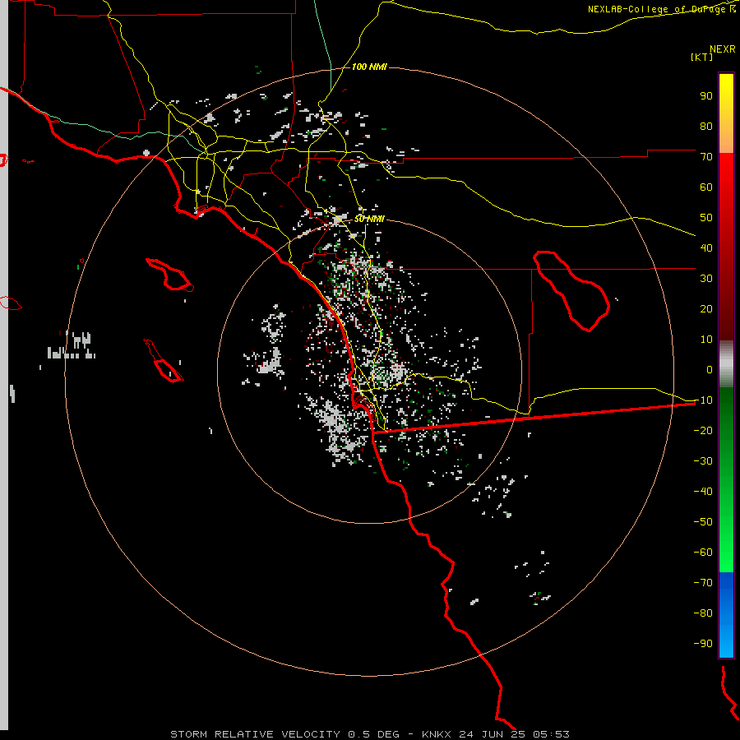Click the 80 knot scale label
The height and width of the screenshot is (740, 740).
(x=706, y=127)
